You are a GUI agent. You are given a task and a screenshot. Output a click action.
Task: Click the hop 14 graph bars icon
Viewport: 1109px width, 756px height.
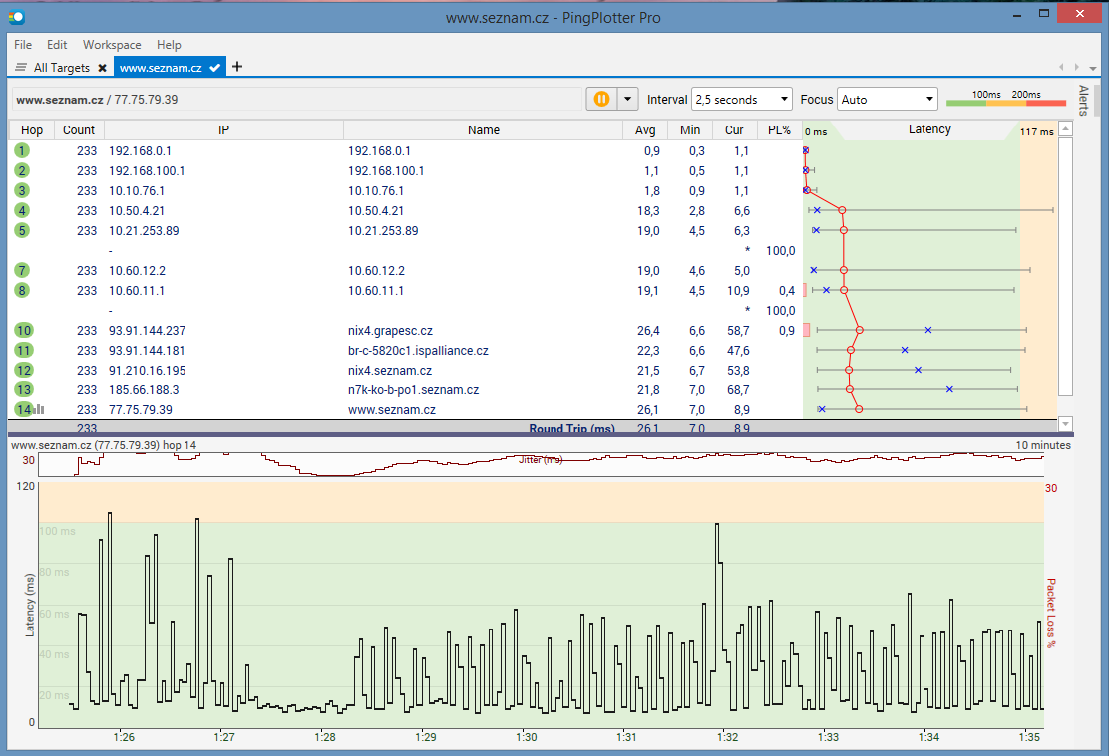click(38, 409)
